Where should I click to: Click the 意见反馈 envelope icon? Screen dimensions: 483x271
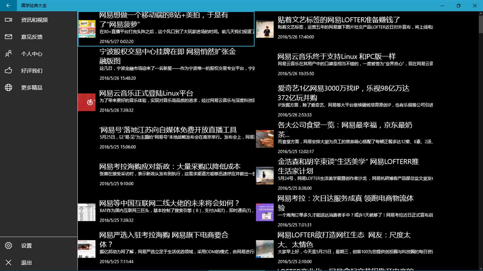pos(8,37)
